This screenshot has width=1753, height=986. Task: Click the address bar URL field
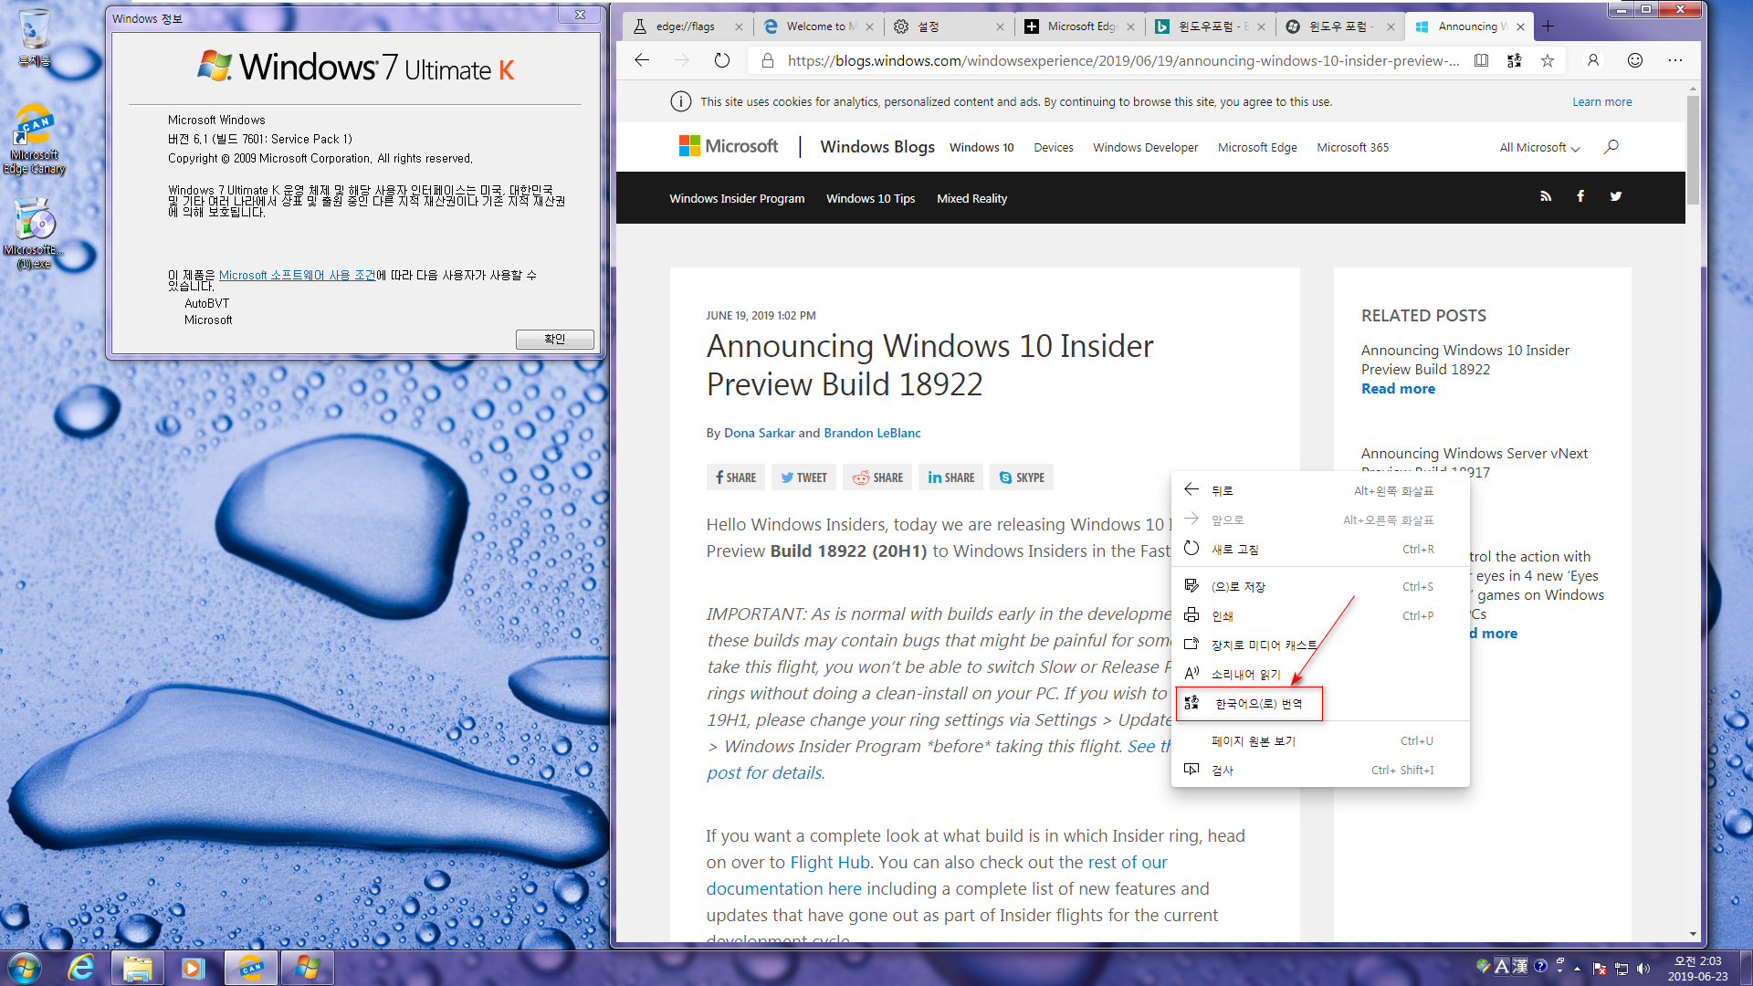pyautogui.click(x=1123, y=60)
